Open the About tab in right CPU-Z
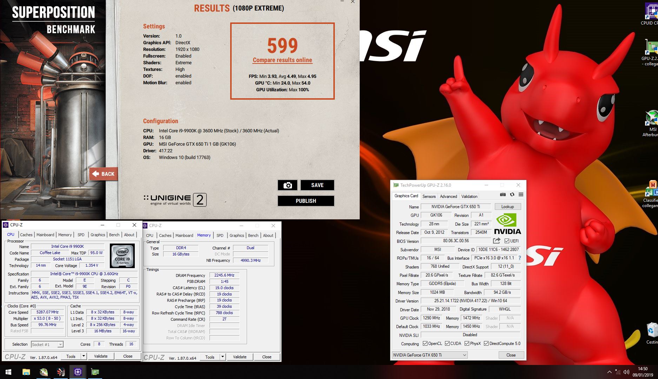658x379 pixels. pyautogui.click(x=268, y=235)
